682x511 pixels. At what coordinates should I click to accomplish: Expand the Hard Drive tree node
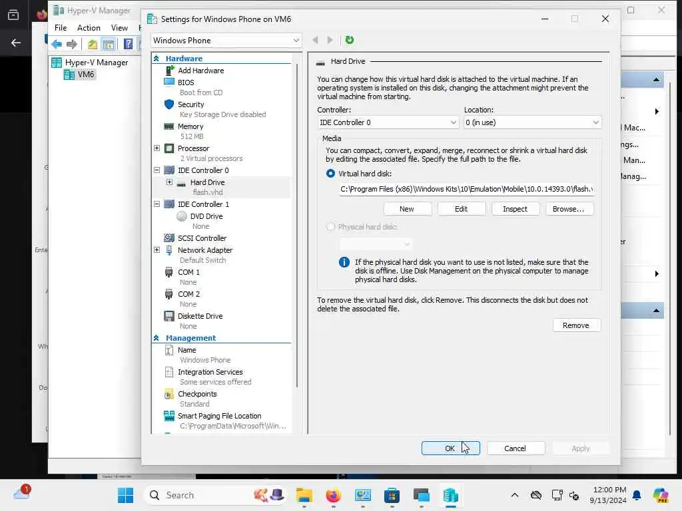coord(170,182)
